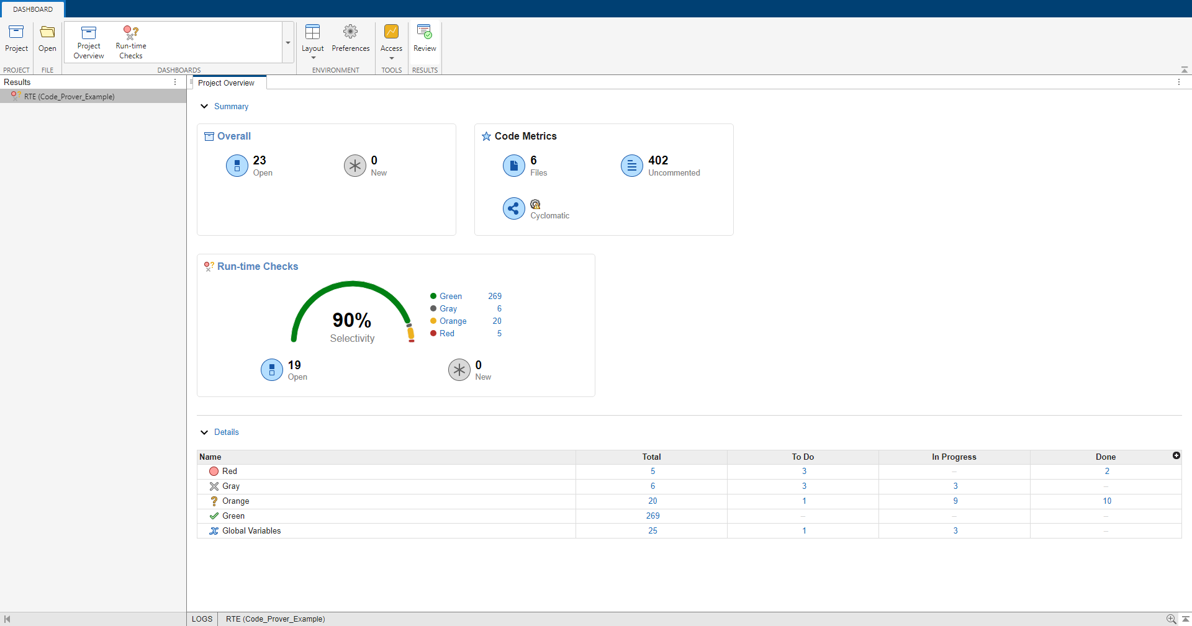
Task: Click the Red legend label
Action: (x=447, y=333)
